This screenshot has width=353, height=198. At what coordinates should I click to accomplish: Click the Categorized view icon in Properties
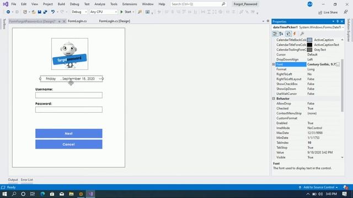point(275,34)
